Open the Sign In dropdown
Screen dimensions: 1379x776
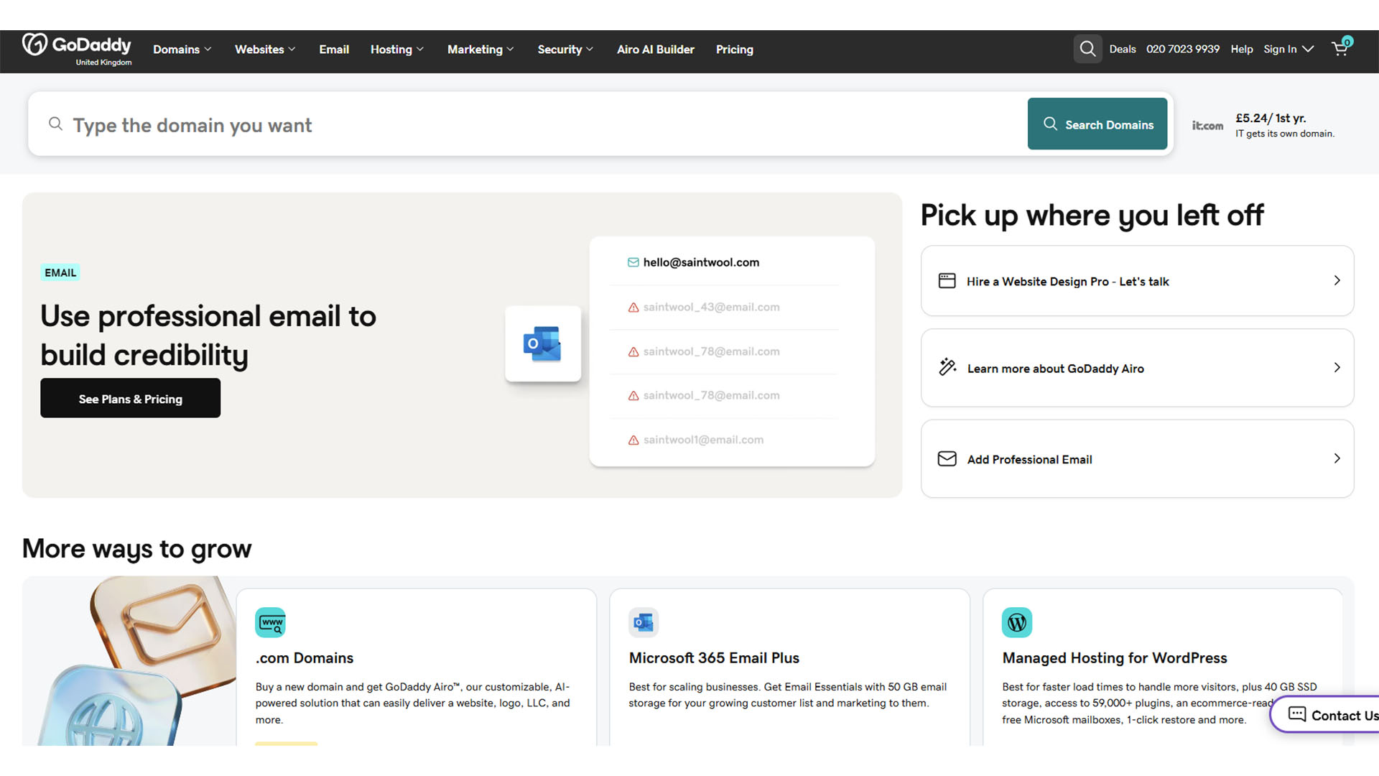click(x=1289, y=49)
